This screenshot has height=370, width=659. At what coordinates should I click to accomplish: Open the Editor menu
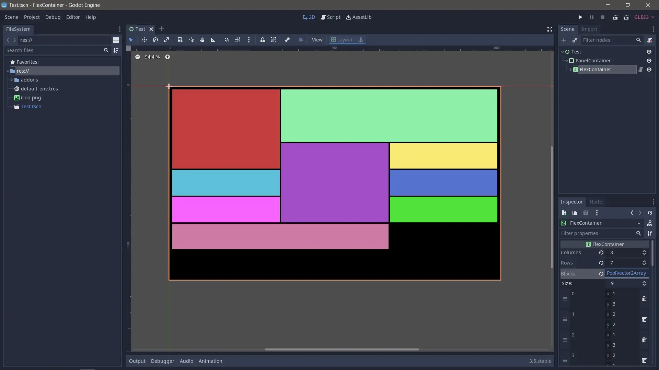[x=73, y=17]
